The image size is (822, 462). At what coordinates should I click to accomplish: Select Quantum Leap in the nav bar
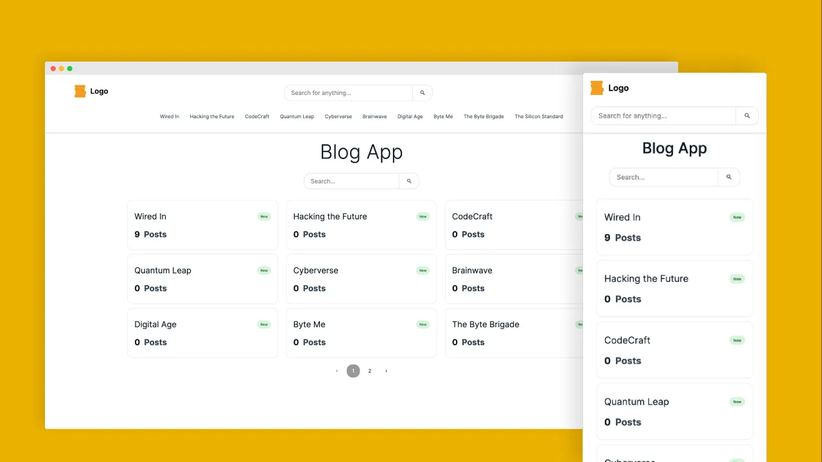tap(297, 117)
